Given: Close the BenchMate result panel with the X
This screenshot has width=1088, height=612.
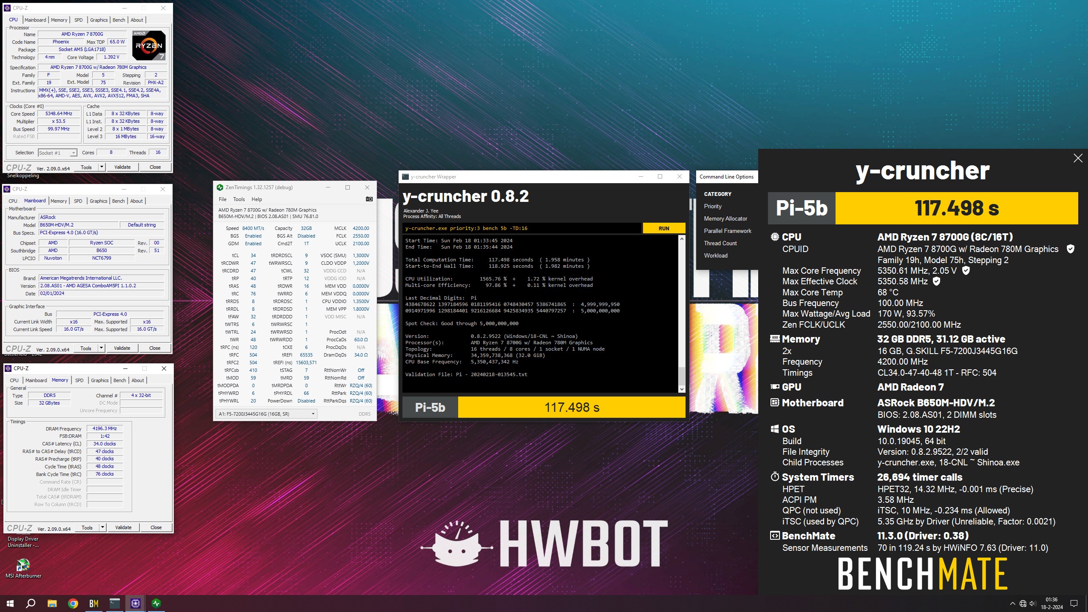Looking at the screenshot, I should [1078, 158].
